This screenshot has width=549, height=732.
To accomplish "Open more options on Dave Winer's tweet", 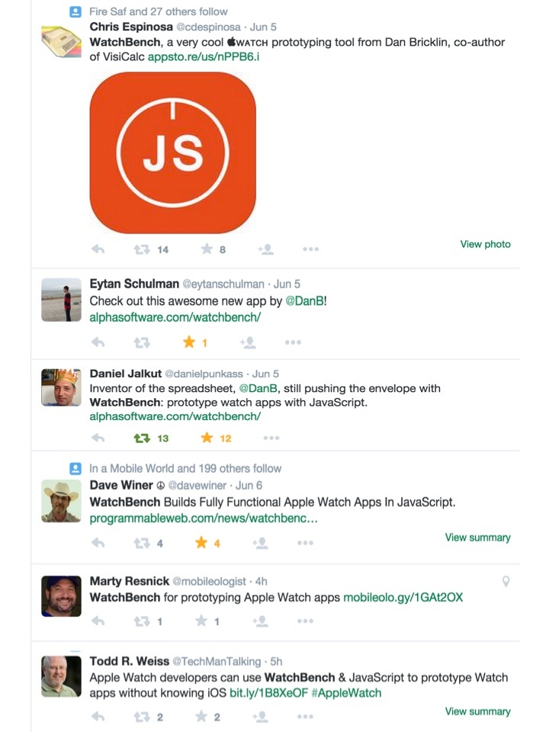I will pyautogui.click(x=305, y=543).
